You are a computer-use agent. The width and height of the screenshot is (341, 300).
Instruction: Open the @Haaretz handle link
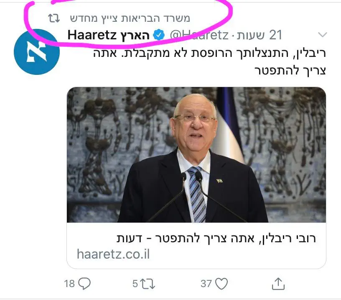(x=199, y=35)
